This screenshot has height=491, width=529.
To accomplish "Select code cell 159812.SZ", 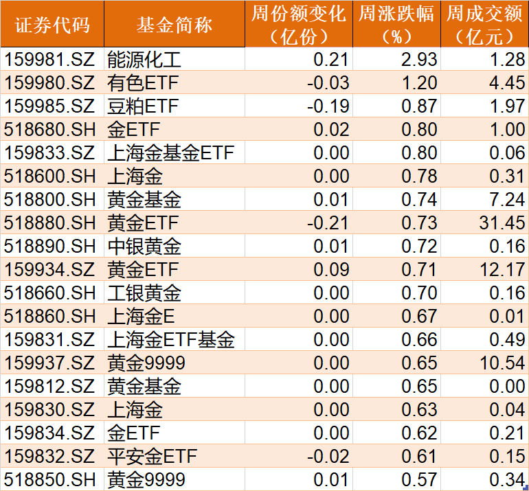I will (52, 386).
